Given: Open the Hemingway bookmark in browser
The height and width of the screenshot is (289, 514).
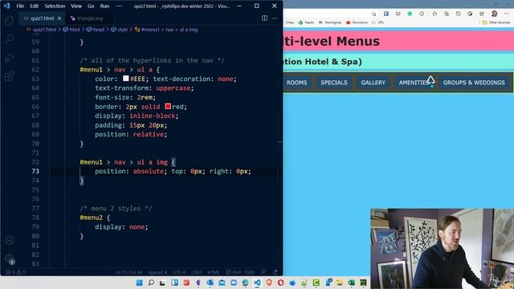Looking at the screenshot, I should coord(330,22).
